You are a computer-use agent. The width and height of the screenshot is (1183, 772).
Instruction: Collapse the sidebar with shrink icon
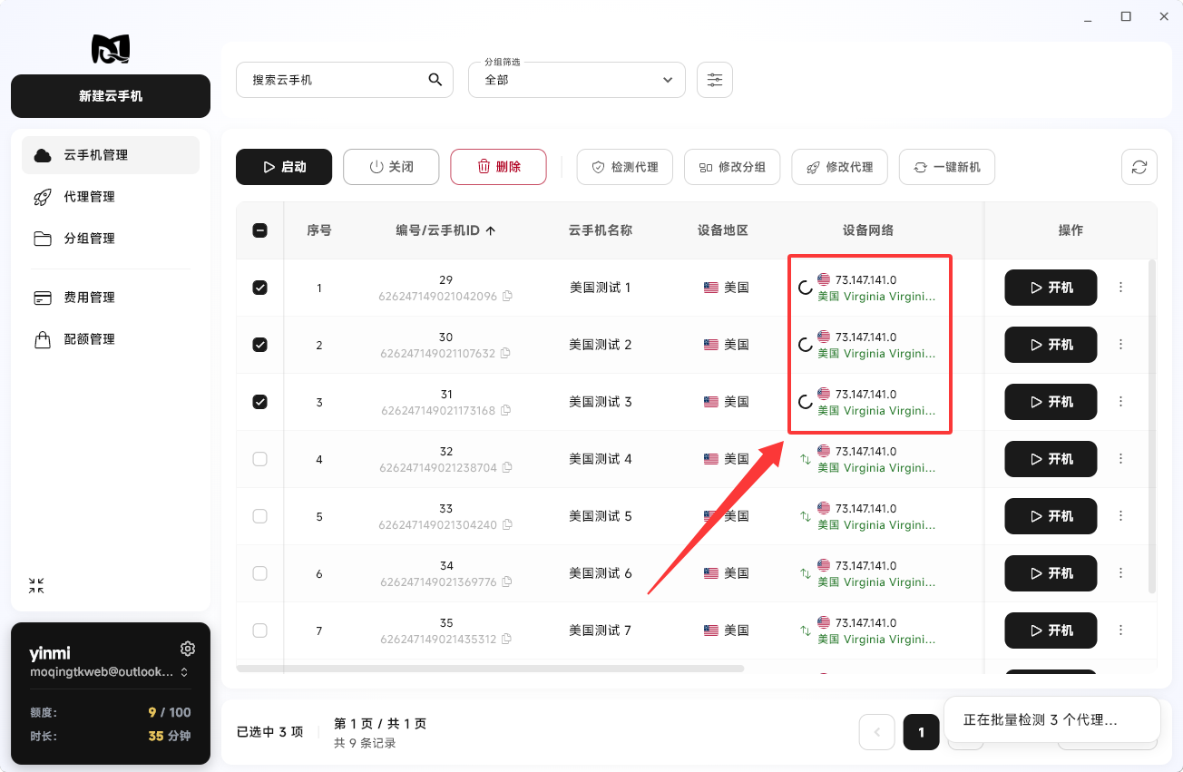36,586
